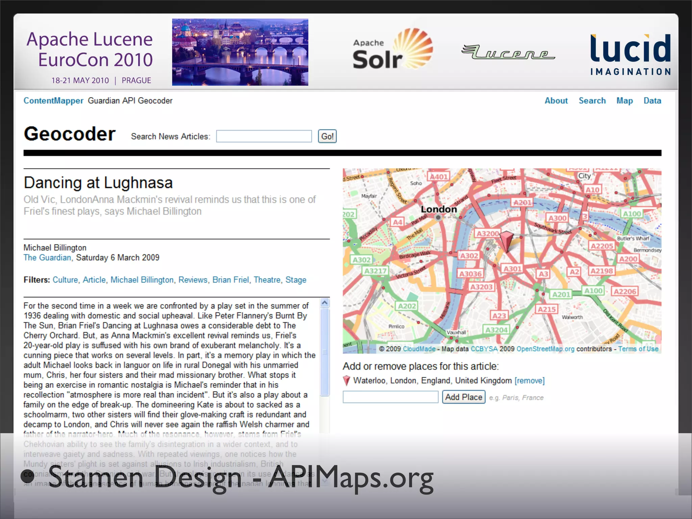Click the Geocoder page heading
The image size is (692, 519).
(x=70, y=134)
